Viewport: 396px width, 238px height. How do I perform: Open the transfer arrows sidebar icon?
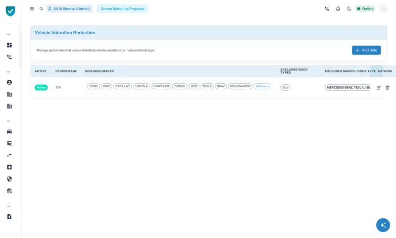pos(9,155)
